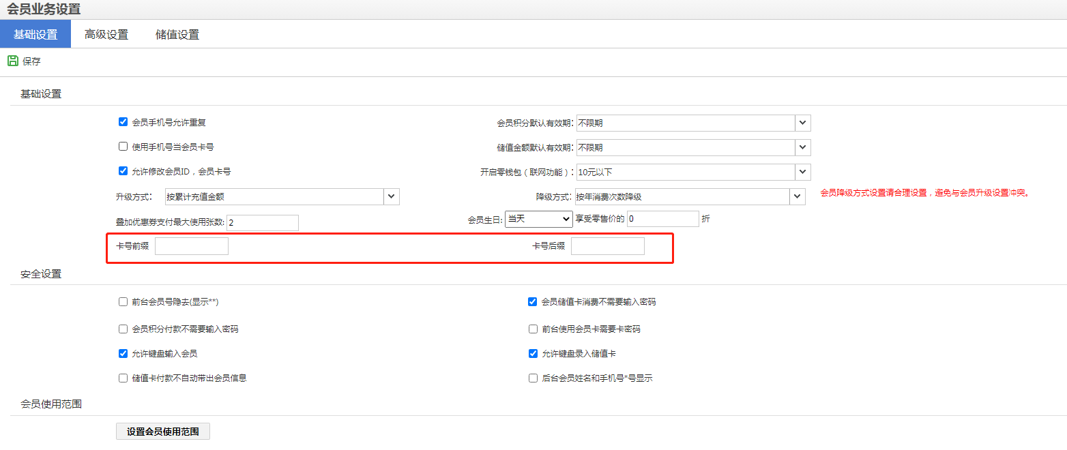The height and width of the screenshot is (450, 1067).
Task: Enable 前台会员号隐去 checkbox
Action: tap(123, 301)
